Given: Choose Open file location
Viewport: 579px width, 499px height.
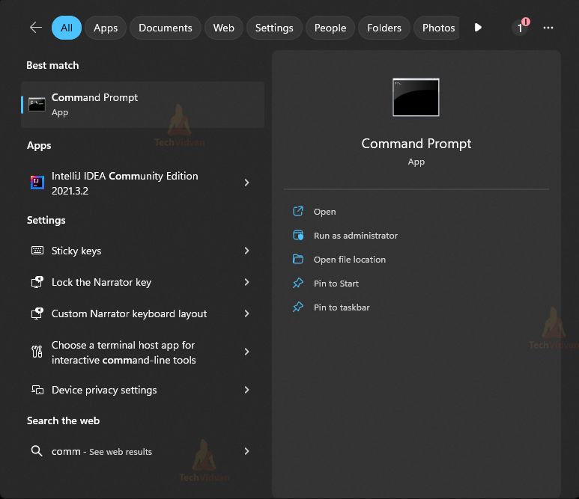Looking at the screenshot, I should tap(350, 260).
